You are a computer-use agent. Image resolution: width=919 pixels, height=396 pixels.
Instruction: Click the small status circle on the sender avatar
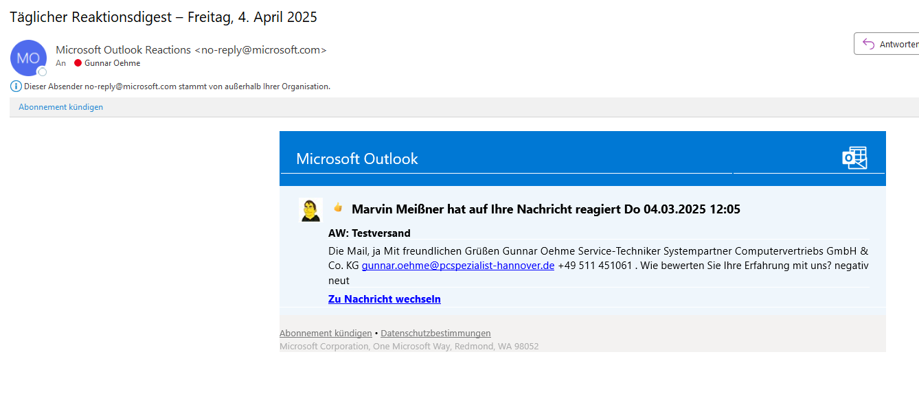42,71
